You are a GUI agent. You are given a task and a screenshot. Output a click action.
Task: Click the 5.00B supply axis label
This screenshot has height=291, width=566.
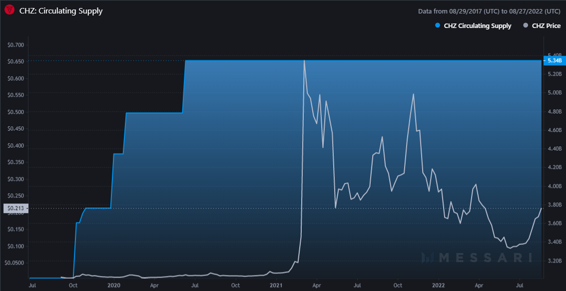pyautogui.click(x=555, y=92)
